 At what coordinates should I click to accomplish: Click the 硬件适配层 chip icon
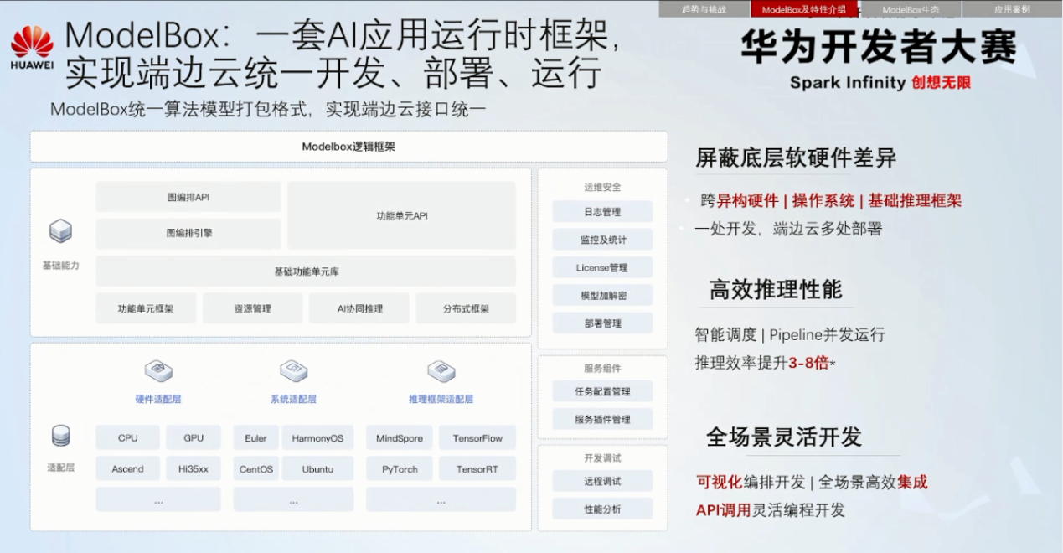click(x=158, y=371)
